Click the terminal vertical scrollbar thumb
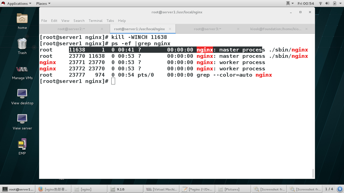This screenshot has width=344, height=193. [x=313, y=173]
